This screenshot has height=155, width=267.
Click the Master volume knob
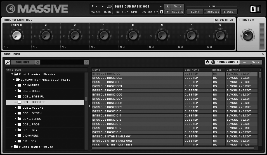point(247,35)
